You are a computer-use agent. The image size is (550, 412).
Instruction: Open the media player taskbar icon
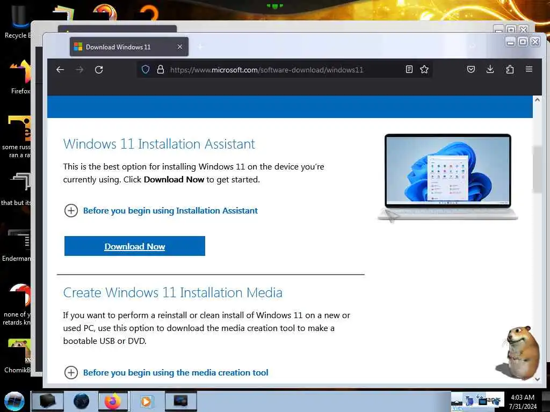coord(146,401)
